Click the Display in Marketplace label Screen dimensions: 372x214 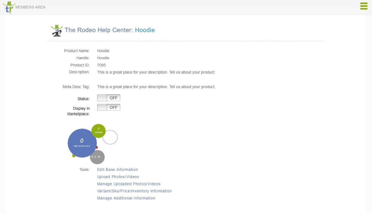click(79, 111)
